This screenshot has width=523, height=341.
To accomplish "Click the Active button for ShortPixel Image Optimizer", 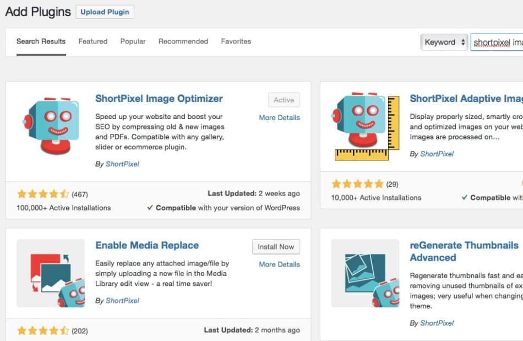I will [x=284, y=100].
